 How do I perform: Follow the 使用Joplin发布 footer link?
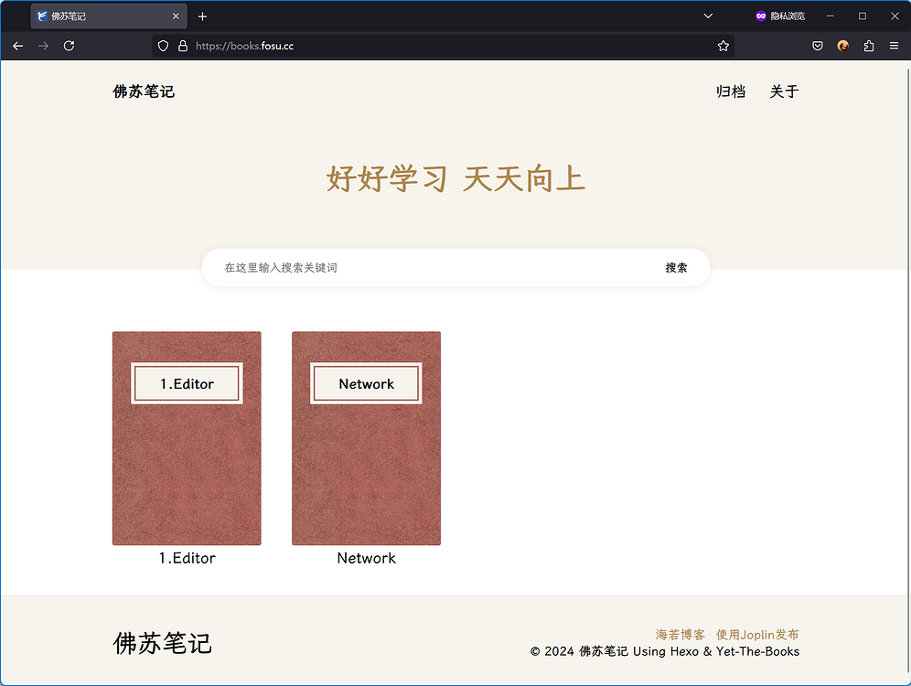[757, 635]
